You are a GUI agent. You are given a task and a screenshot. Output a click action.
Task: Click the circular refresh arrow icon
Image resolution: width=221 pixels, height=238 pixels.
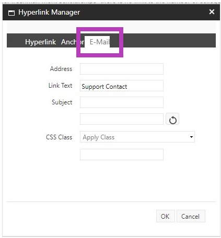(x=172, y=119)
